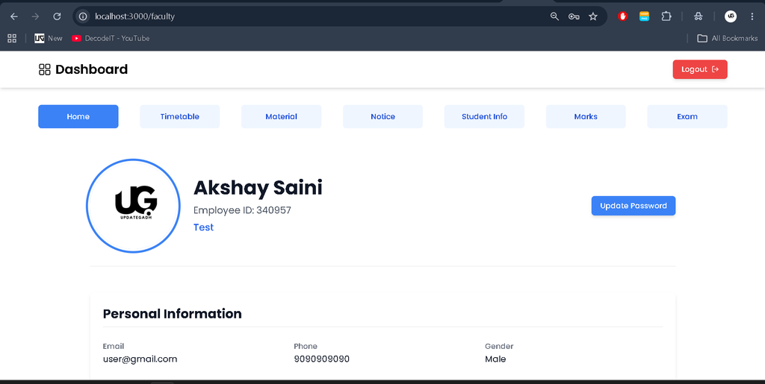Go back with browser back arrow
Viewport: 765px width, 384px height.
point(14,16)
